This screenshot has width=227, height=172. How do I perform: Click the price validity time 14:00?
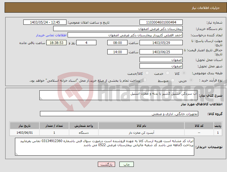pyautogui.click(x=117, y=52)
